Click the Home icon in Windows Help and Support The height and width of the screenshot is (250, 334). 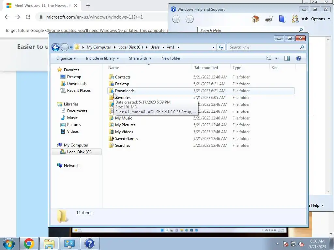coord(255,19)
